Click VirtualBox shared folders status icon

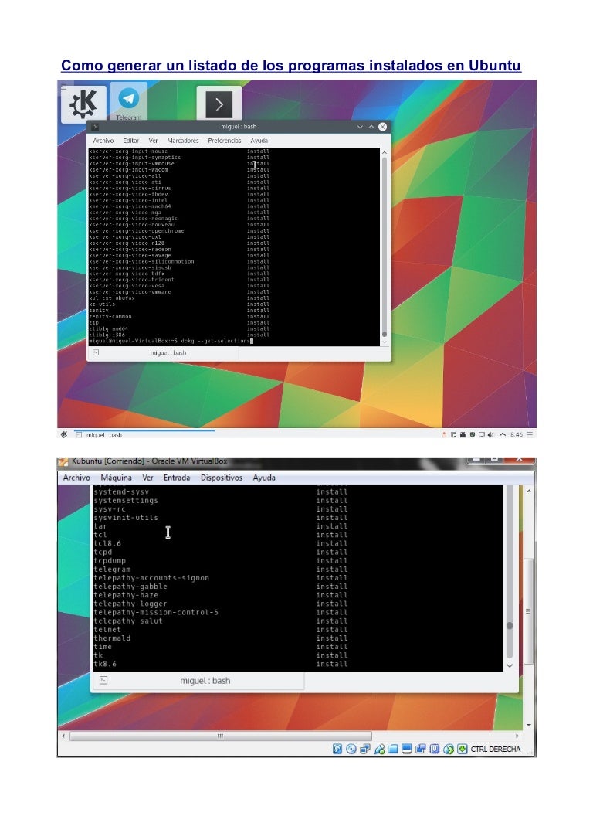coord(393,749)
